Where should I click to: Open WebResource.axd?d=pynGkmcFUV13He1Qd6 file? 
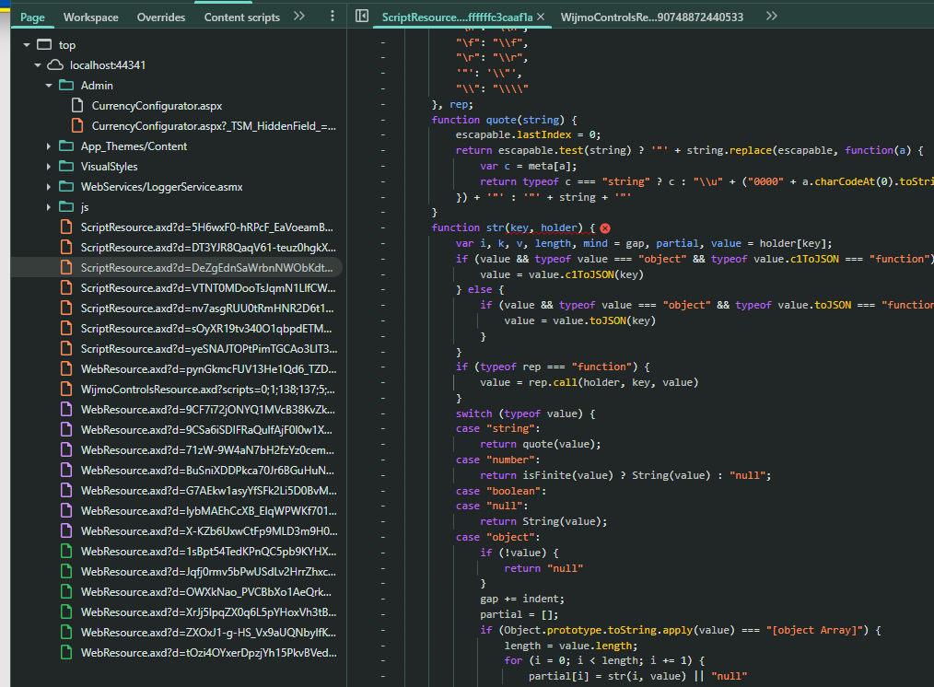(x=206, y=369)
